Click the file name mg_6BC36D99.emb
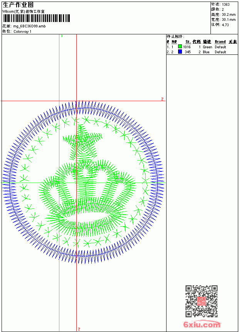Screen dimensions: 239x332 (x=29, y=26)
